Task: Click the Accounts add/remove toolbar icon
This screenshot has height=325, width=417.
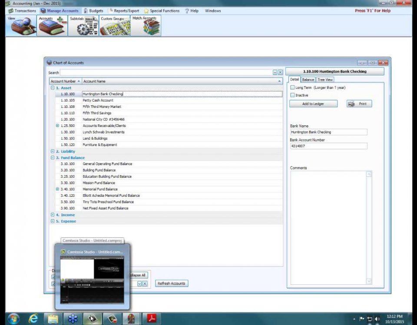Action: point(53,26)
